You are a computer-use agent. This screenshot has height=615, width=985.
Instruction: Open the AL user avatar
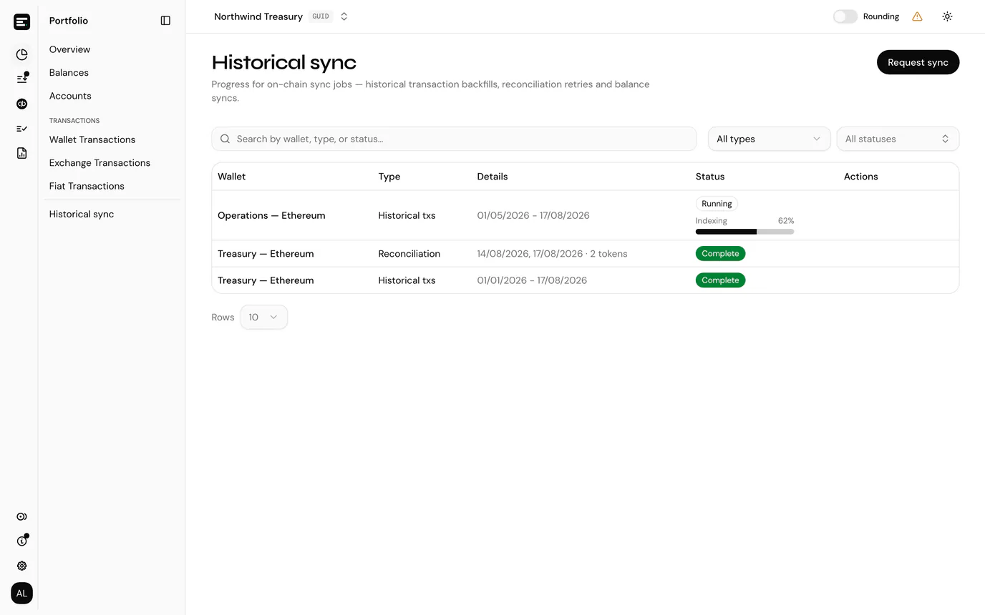click(x=21, y=593)
